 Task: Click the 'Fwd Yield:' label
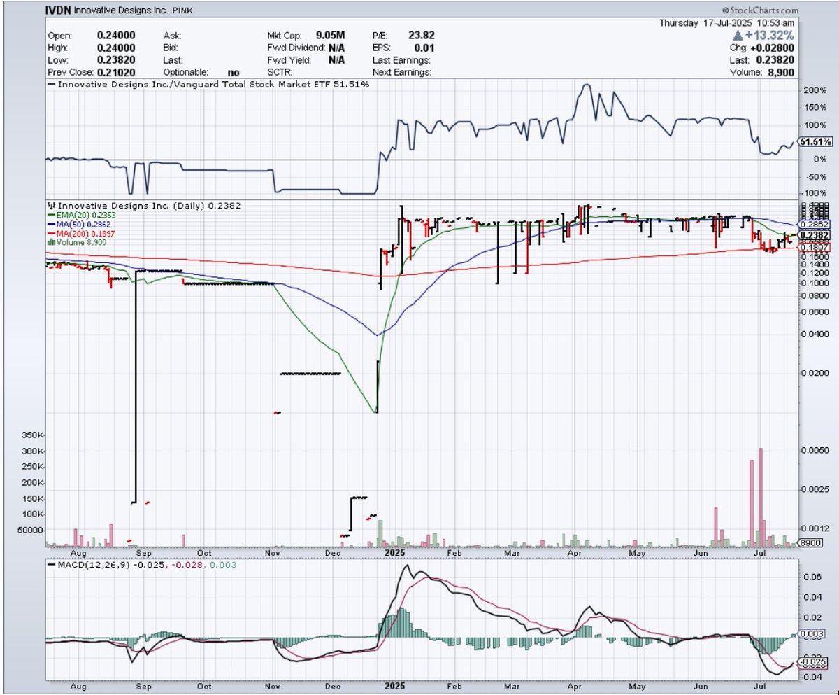point(289,60)
